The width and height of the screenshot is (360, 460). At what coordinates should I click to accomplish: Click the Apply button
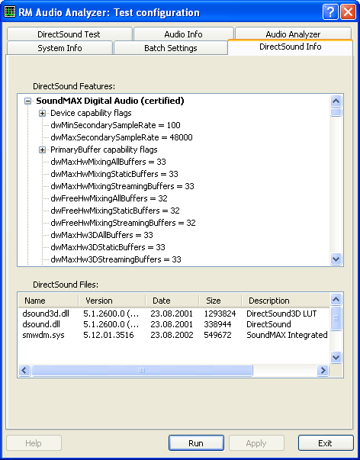256,443
